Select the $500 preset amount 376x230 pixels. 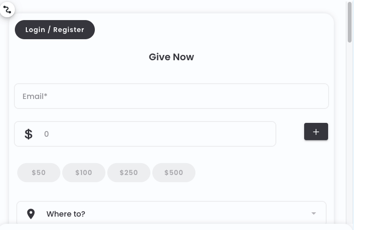click(x=174, y=173)
